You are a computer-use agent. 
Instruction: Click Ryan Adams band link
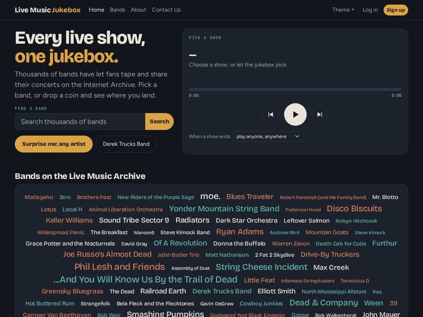pyautogui.click(x=240, y=232)
